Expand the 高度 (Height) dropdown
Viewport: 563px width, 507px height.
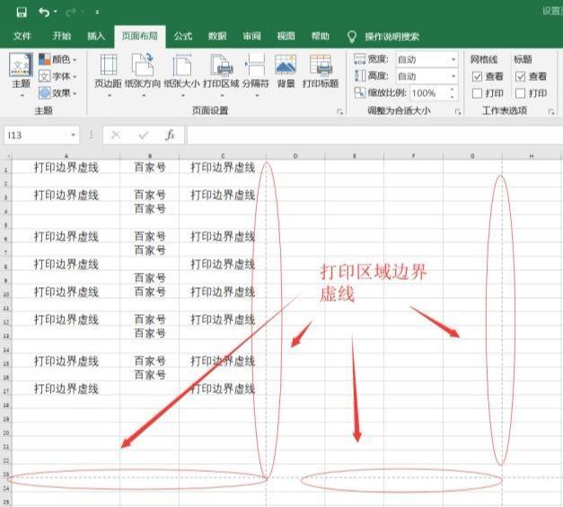point(453,76)
